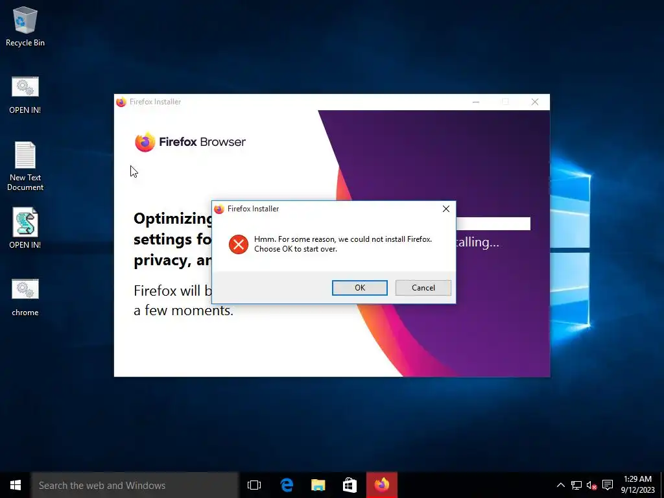Open the Windows Store from the taskbar
Image resolution: width=664 pixels, height=498 pixels.
tap(350, 485)
